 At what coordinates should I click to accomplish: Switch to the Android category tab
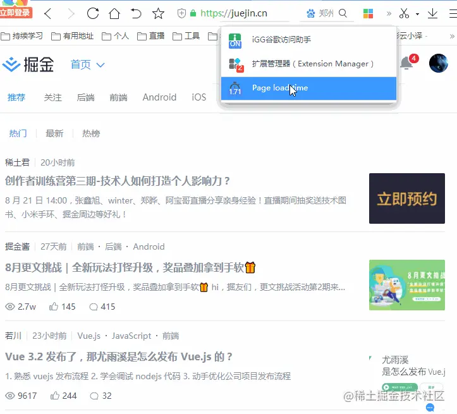pos(159,97)
